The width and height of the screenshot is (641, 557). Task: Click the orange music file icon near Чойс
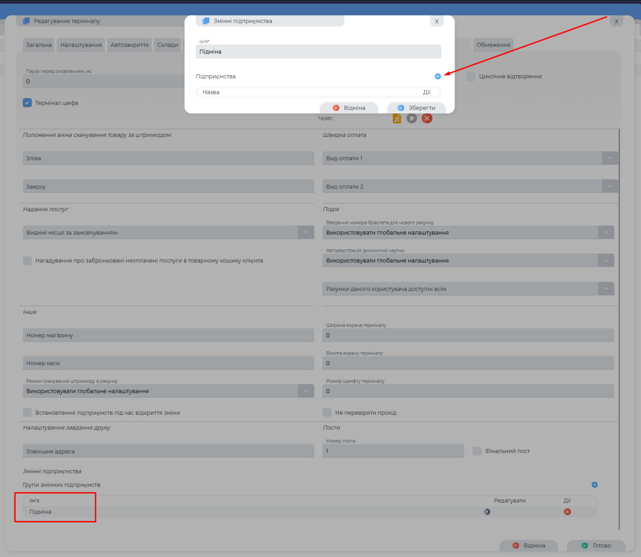397,119
